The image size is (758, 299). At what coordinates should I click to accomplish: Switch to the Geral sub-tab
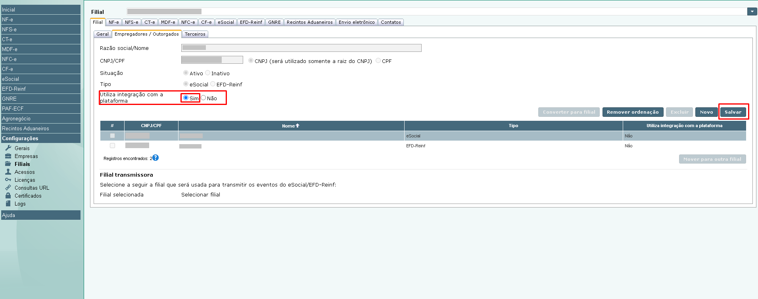102,34
